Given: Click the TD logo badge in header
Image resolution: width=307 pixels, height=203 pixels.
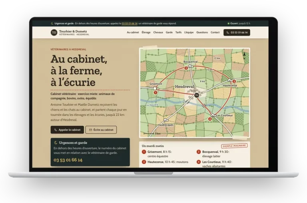Looking at the screenshot, I should tap(54, 32).
